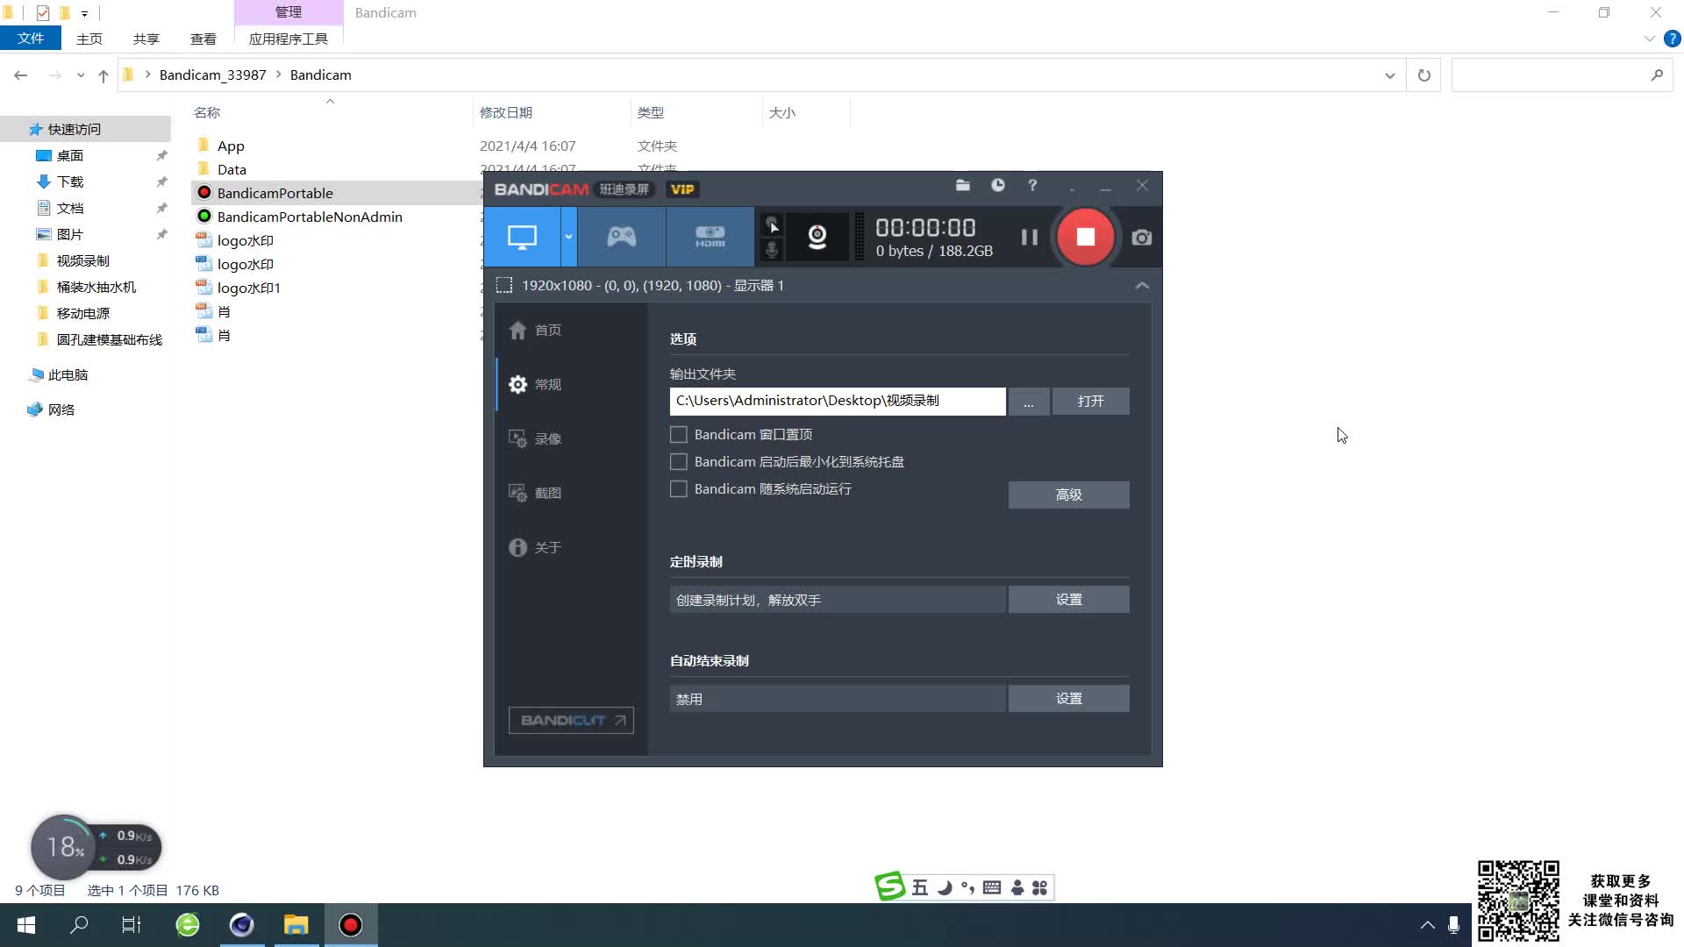Screen dimensions: 1684x947
Task: Enable Bandicam 窗口置顶 checkbox
Action: coord(679,434)
